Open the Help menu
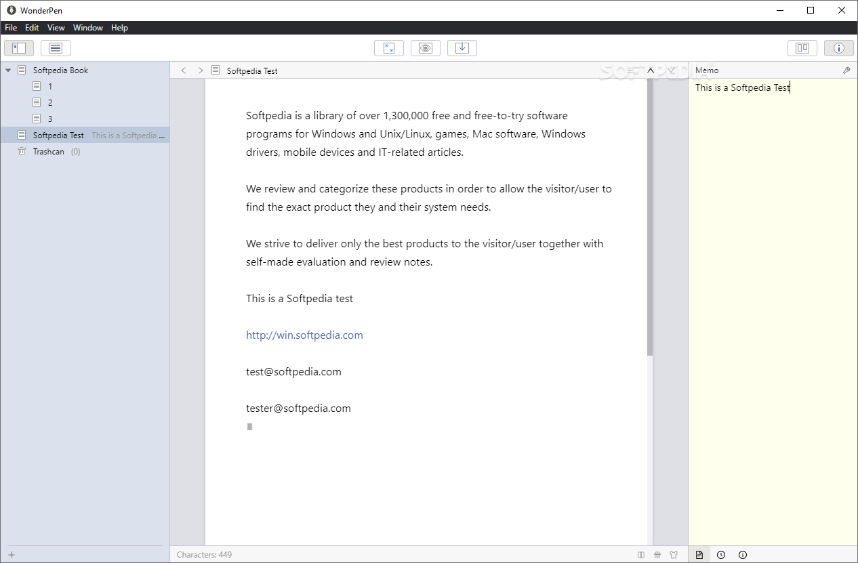Viewport: 858px width, 563px height. (x=119, y=28)
